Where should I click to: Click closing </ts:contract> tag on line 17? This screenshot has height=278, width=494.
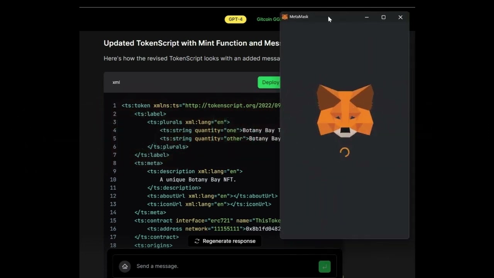[x=157, y=237]
